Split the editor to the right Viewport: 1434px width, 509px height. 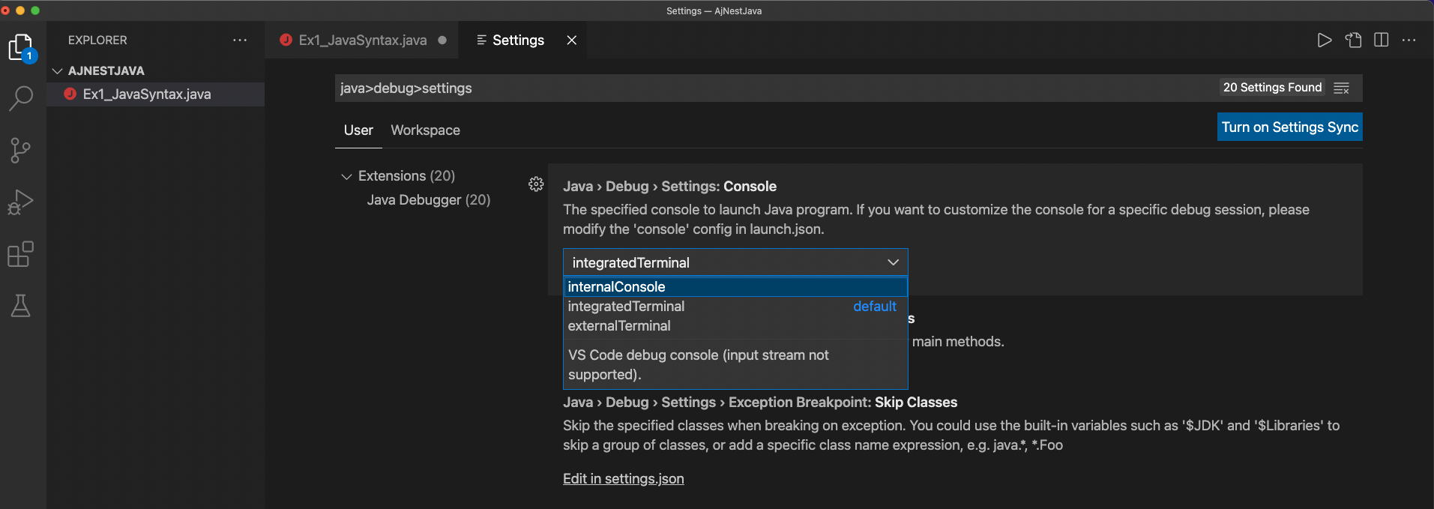pyautogui.click(x=1381, y=40)
